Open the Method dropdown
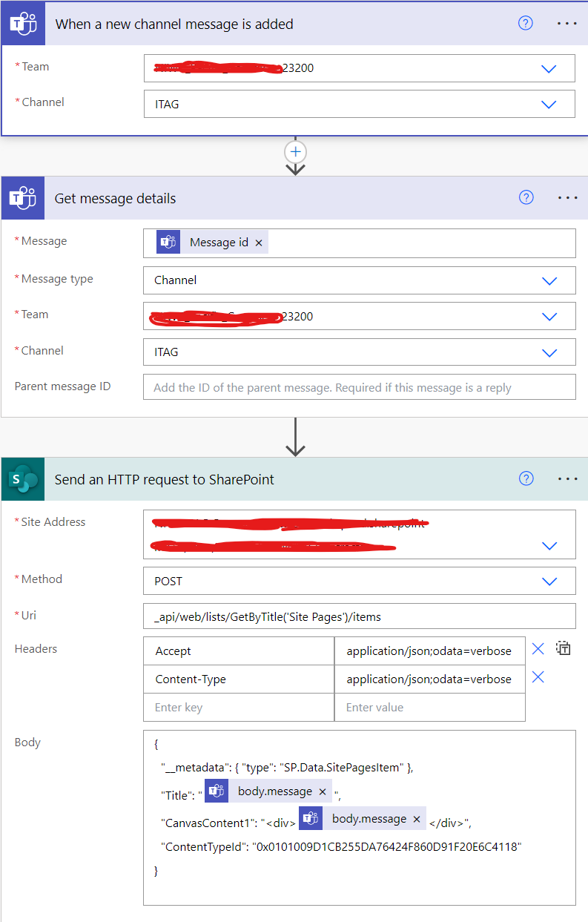The width and height of the screenshot is (588, 922). pyautogui.click(x=549, y=581)
